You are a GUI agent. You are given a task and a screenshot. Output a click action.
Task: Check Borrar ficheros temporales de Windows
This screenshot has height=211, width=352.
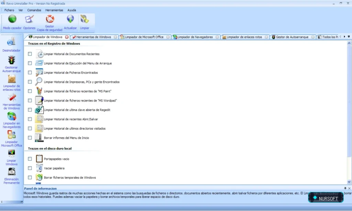tap(30, 177)
